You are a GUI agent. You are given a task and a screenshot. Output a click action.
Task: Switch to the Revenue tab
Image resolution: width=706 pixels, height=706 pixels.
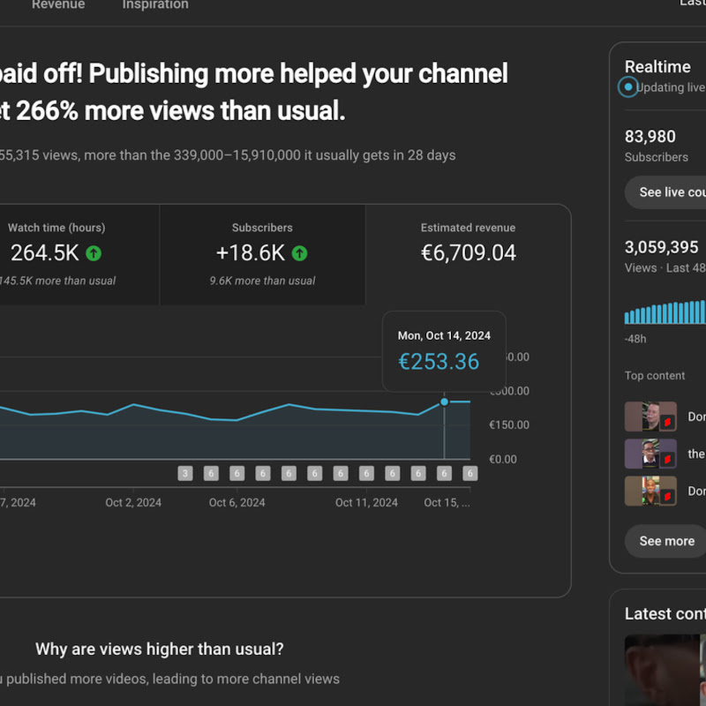click(x=58, y=4)
